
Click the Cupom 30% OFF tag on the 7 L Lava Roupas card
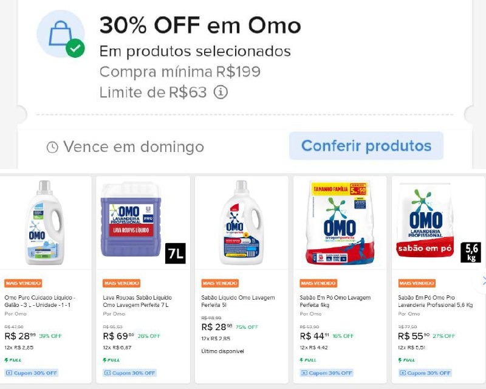[130, 373]
